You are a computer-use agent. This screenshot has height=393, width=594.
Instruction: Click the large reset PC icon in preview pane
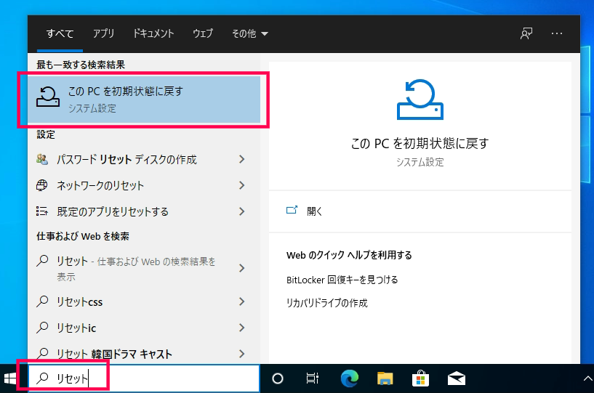(420, 100)
